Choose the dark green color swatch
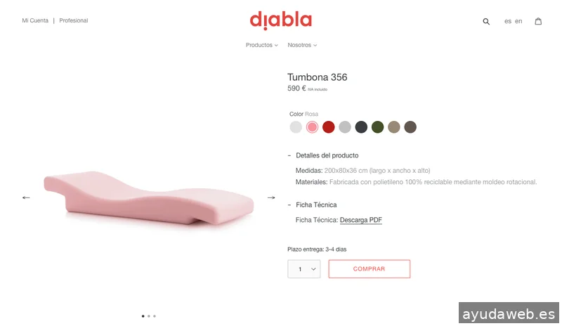Screen dimensions: 562x326 coord(377,127)
